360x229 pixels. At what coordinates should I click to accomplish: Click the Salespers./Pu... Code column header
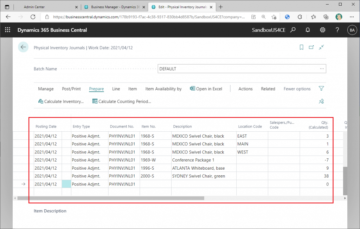282,125
